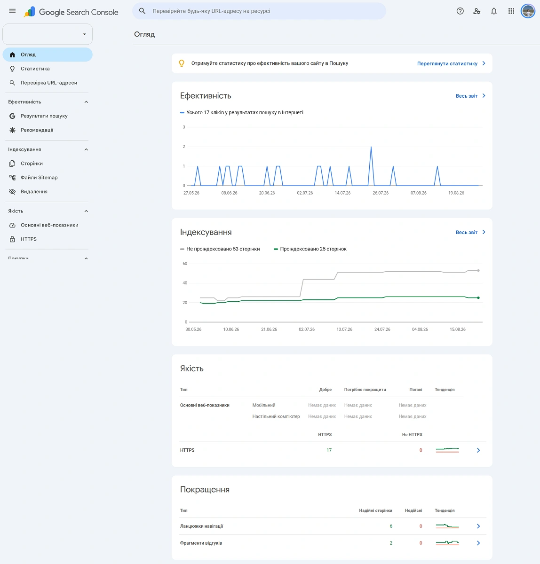Click the lightbulb tip icon in banner
The image size is (540, 564).
(x=182, y=63)
